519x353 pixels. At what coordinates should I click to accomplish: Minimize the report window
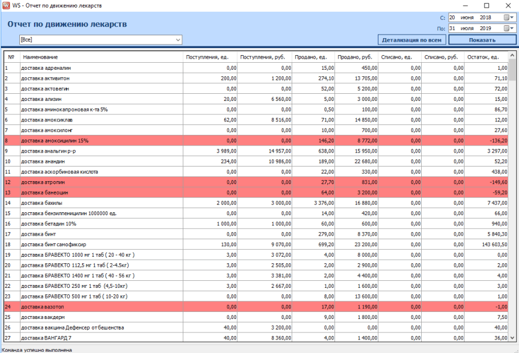(x=466, y=5)
